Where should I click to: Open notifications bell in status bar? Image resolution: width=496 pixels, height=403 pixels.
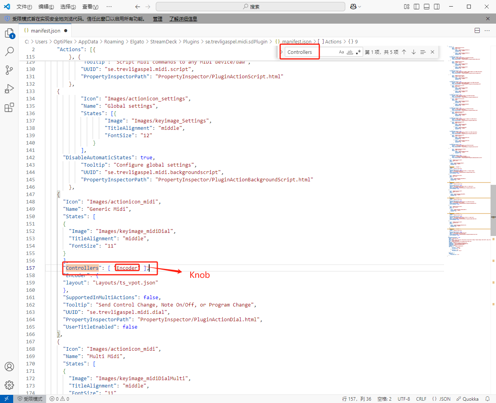pyautogui.click(x=487, y=399)
